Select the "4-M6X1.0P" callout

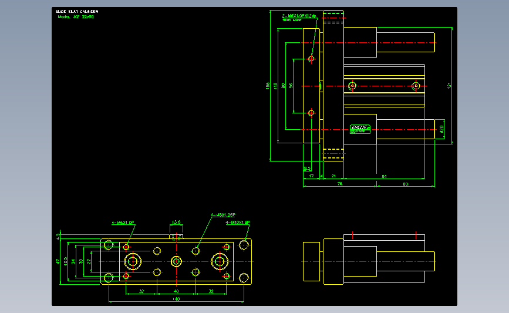(123, 223)
